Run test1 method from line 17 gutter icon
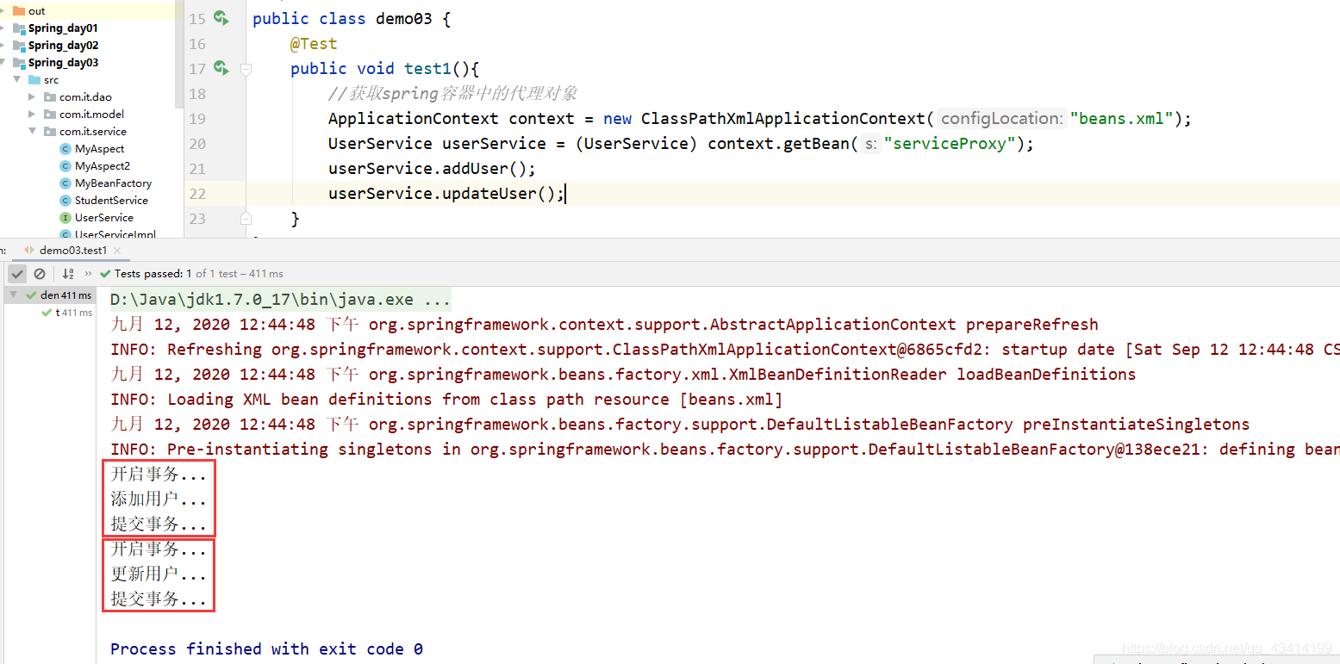The width and height of the screenshot is (1340, 664). pos(221,68)
